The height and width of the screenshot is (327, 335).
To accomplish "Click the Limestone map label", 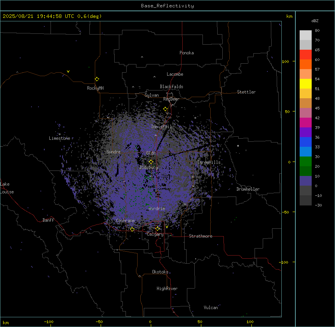I will [x=59, y=138].
